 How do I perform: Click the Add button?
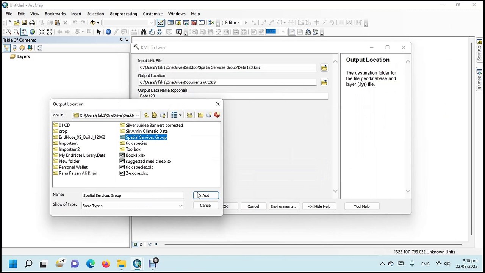[206, 195]
